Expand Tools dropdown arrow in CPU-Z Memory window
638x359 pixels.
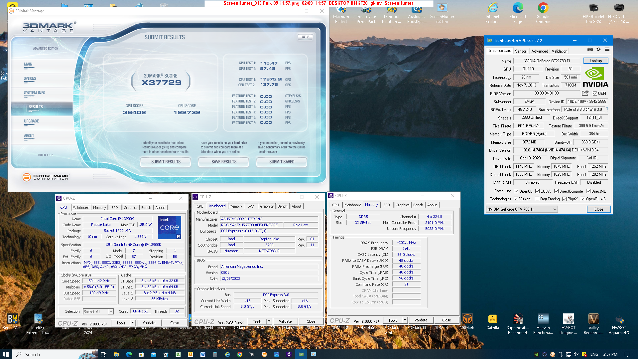click(x=405, y=320)
